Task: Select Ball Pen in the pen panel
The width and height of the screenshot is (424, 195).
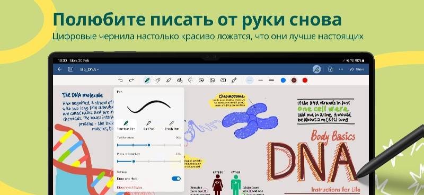Action: click(x=149, y=125)
